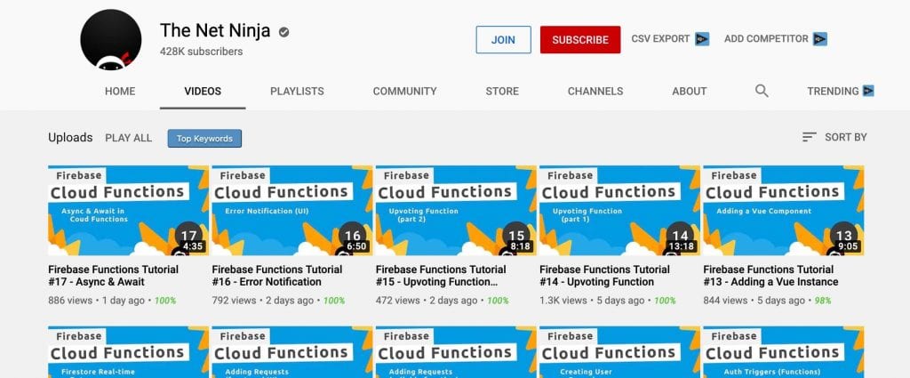The image size is (910, 378).
Task: Open the Store tab
Action: coord(502,91)
